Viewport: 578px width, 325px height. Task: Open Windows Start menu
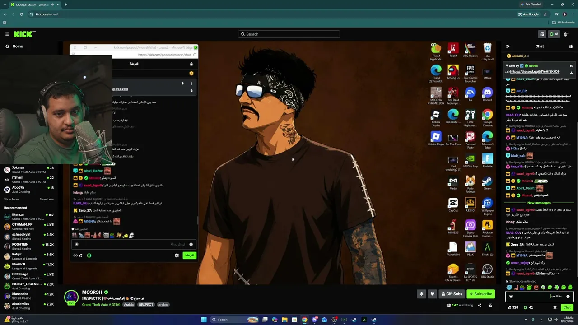204,320
